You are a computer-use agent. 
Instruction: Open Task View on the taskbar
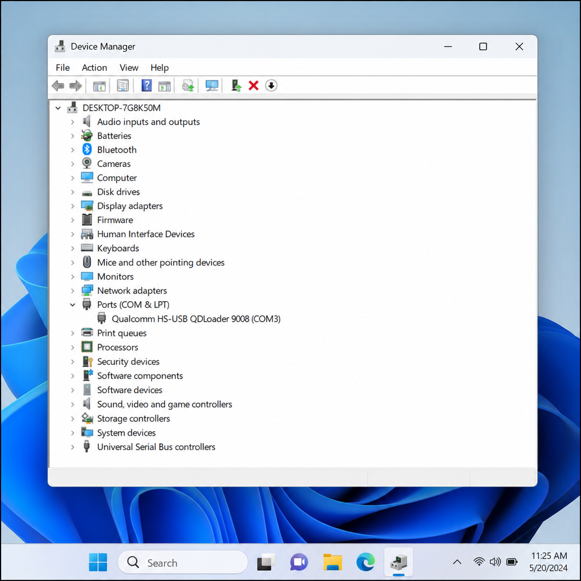(266, 562)
